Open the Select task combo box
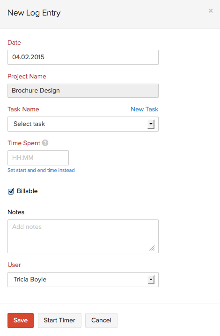Image resolution: width=220 pixels, height=336 pixels. pos(83,124)
